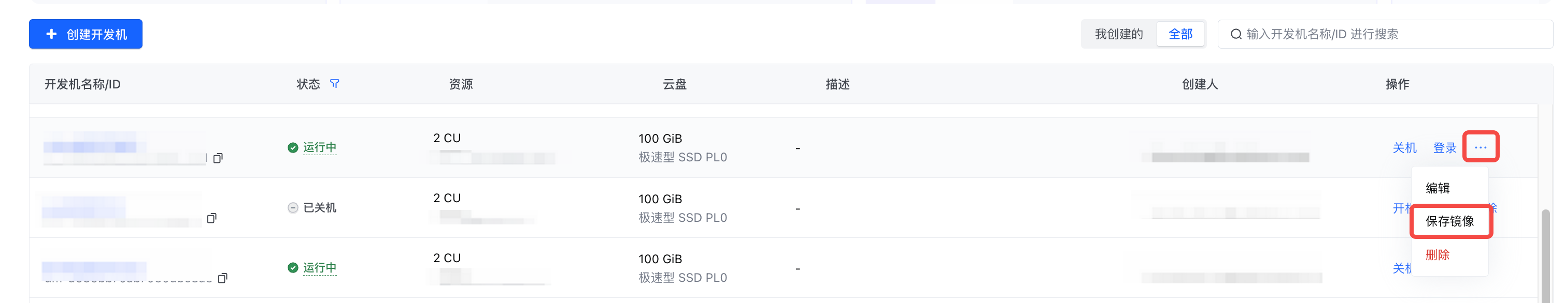The image size is (1565, 303).
Task: Switch the list to 全部
Action: click(1180, 34)
